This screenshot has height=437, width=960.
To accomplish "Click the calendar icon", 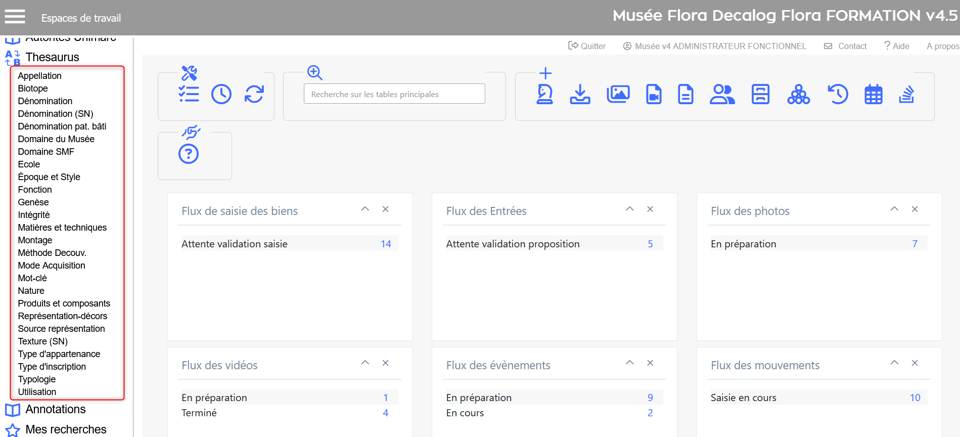I will [x=873, y=95].
